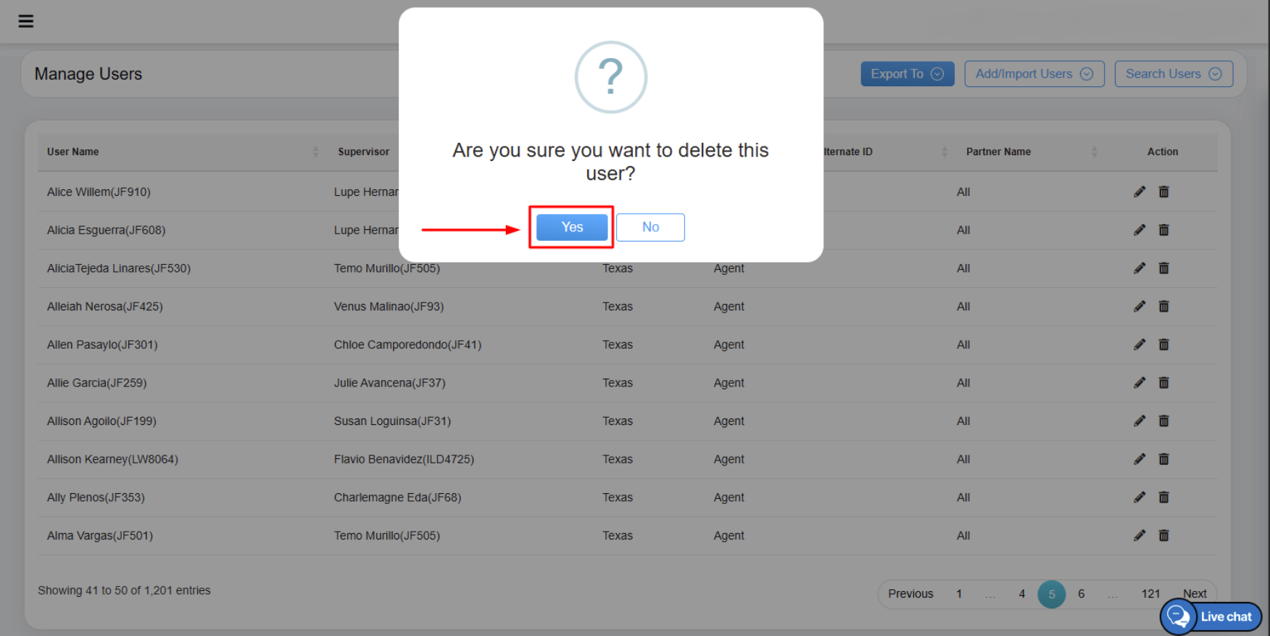Expand the Export To dropdown

pyautogui.click(x=907, y=74)
